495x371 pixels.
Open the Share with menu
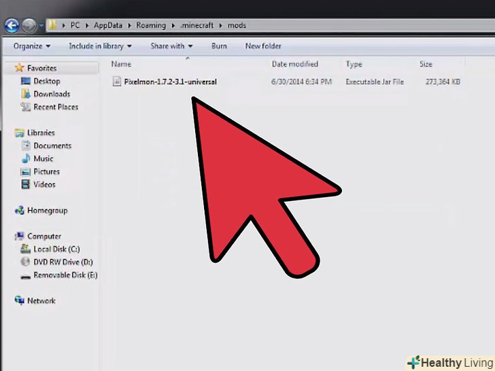171,46
